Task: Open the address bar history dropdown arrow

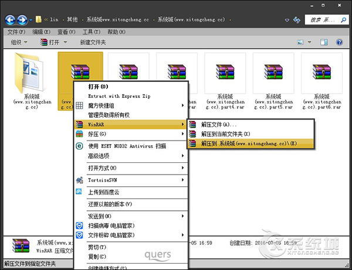Action: [287, 20]
